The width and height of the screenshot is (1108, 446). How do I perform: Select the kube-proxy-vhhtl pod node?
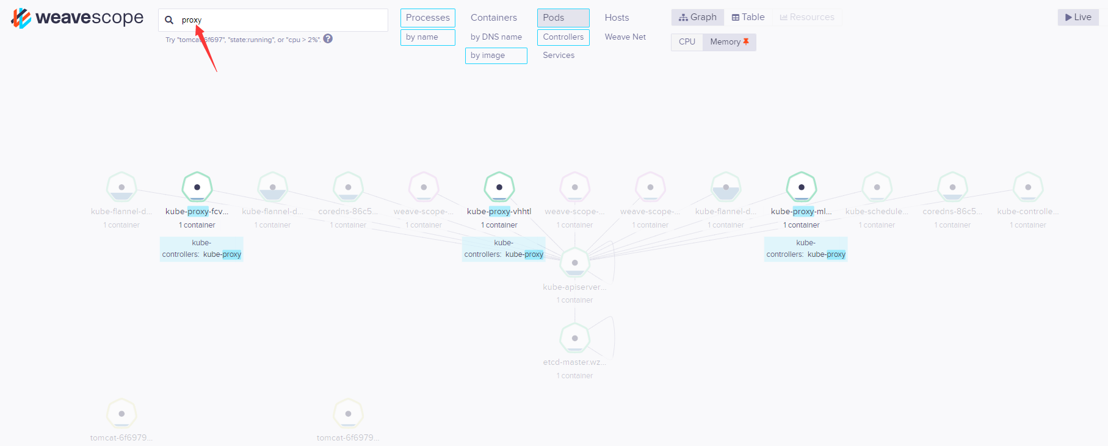(499, 187)
